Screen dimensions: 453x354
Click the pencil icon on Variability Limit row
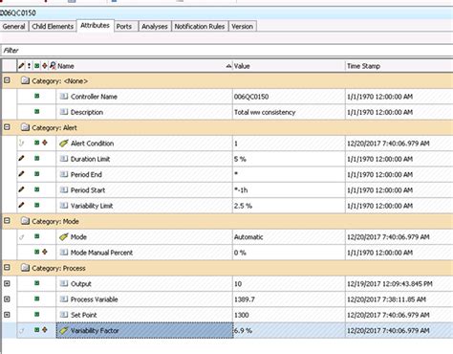(x=21, y=205)
